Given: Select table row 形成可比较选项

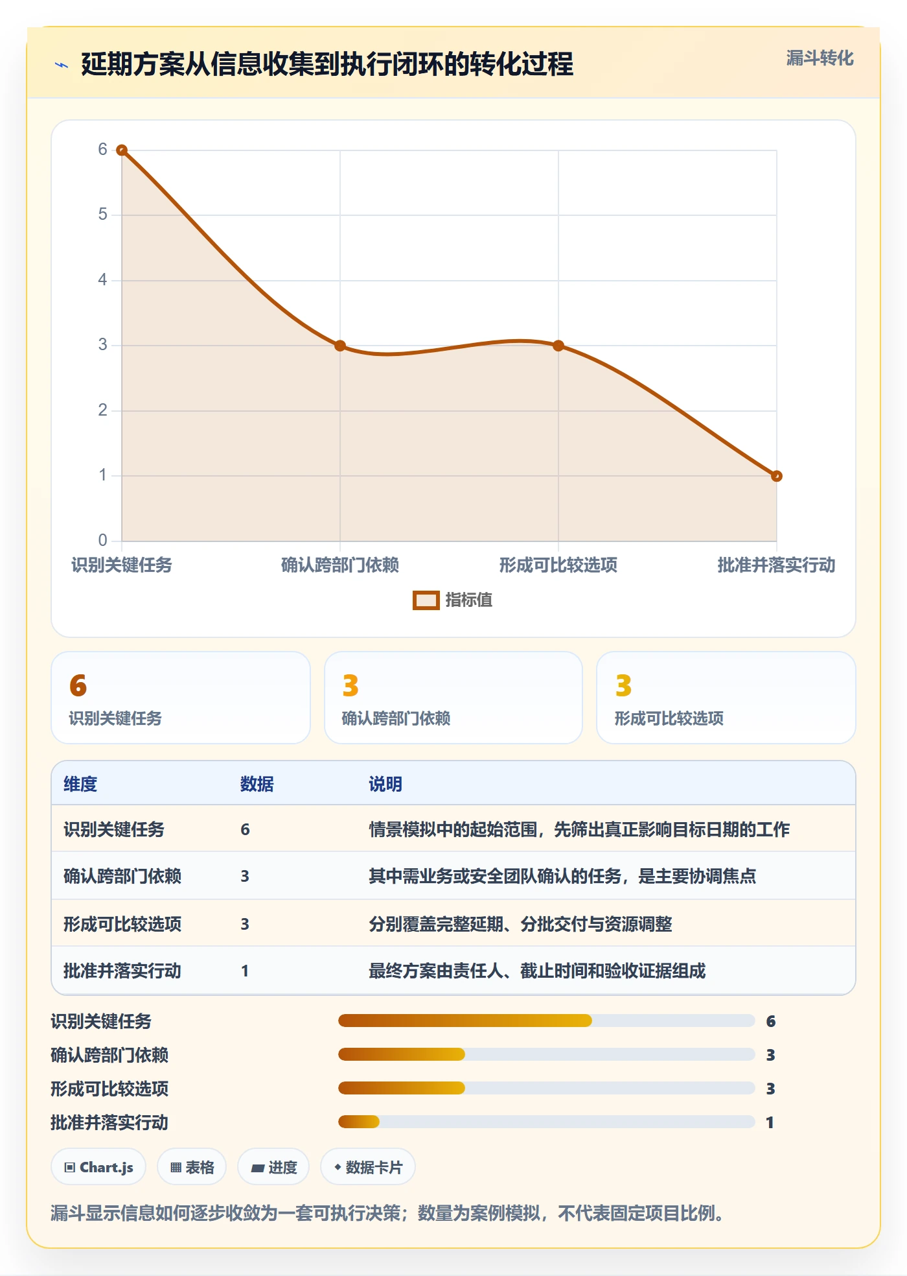Looking at the screenshot, I should [x=454, y=923].
